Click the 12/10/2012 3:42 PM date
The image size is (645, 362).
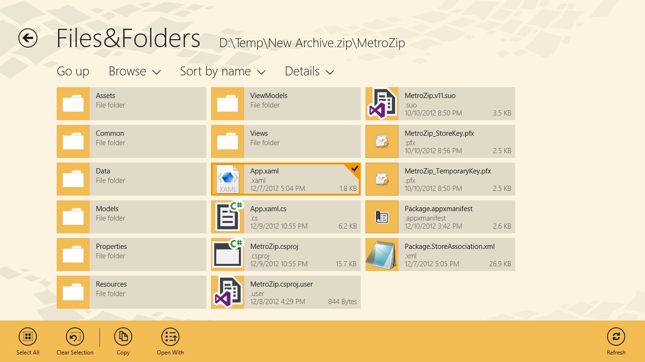pos(433,226)
